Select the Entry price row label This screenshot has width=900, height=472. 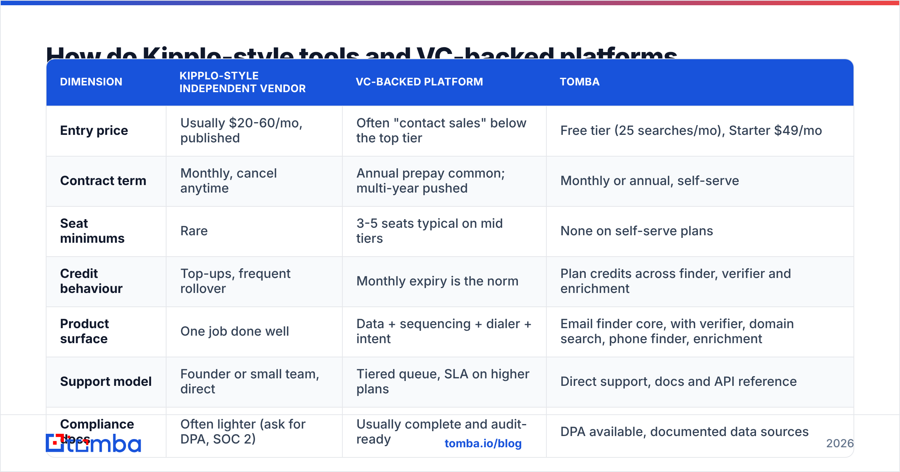pyautogui.click(x=94, y=130)
